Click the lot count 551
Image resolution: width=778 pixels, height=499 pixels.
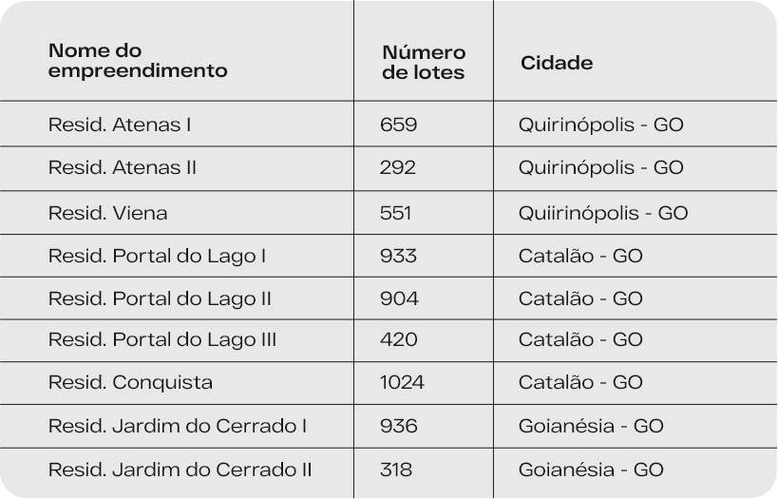click(x=395, y=213)
